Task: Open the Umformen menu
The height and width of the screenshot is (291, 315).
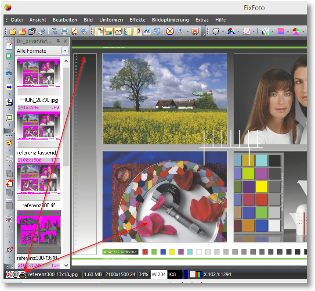Action: (x=111, y=20)
